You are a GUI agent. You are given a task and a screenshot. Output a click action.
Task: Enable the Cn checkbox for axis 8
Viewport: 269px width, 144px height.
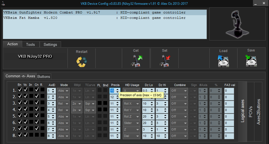coord(37,135)
